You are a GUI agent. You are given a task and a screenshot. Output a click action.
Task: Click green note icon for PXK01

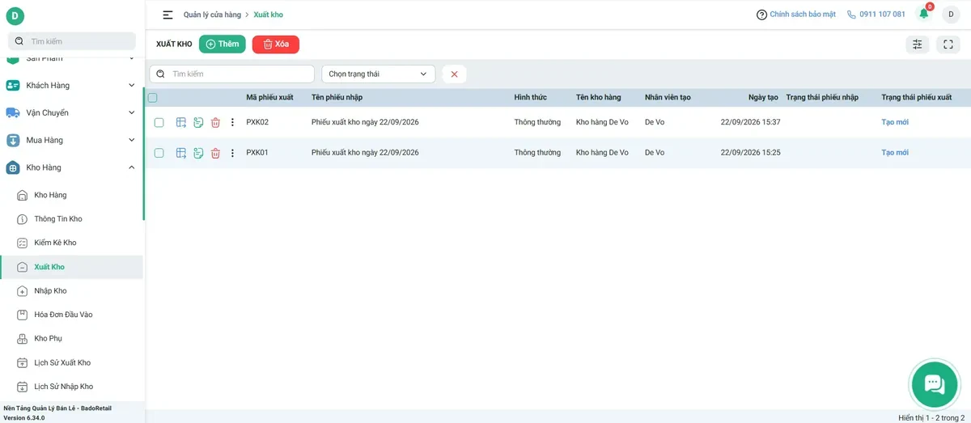pyautogui.click(x=198, y=153)
